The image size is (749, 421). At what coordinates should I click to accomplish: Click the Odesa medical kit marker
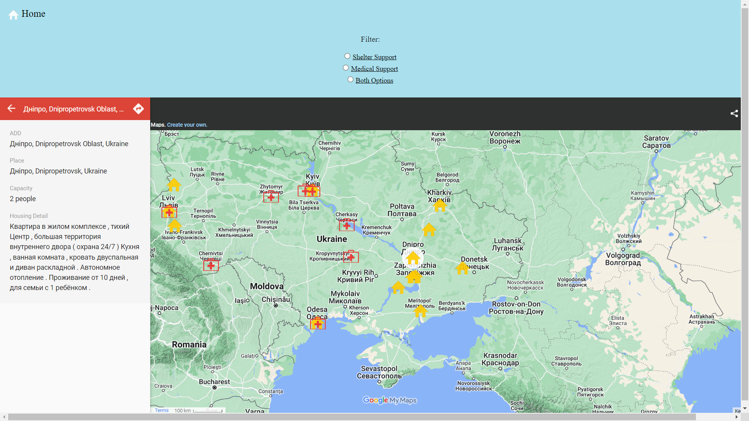coord(318,324)
